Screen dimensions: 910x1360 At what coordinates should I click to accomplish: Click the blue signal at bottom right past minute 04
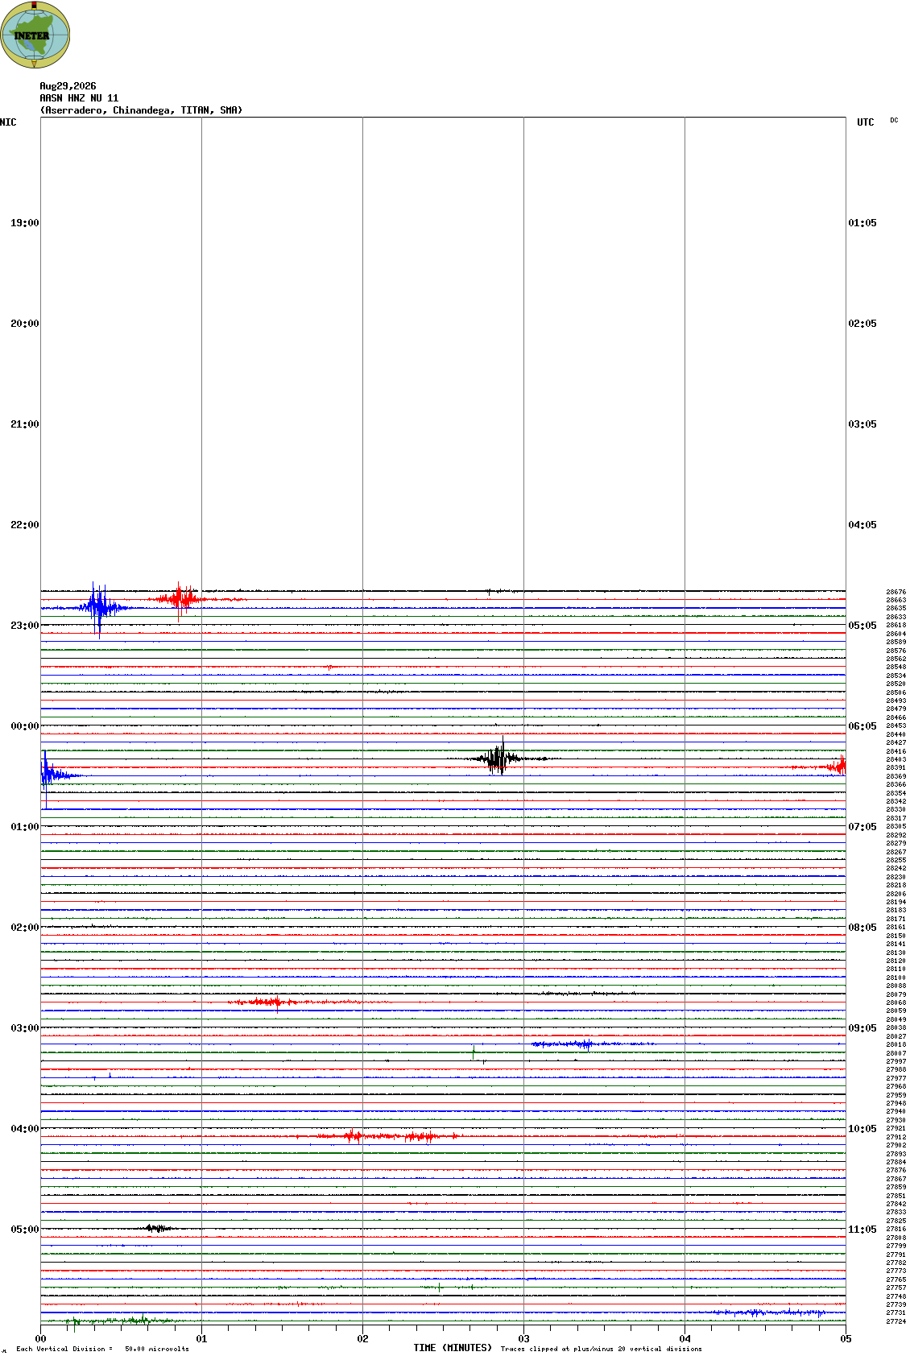coord(765,1312)
